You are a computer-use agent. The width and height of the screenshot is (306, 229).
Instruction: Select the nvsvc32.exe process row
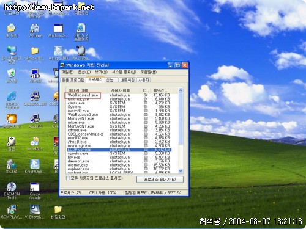tap(119, 111)
